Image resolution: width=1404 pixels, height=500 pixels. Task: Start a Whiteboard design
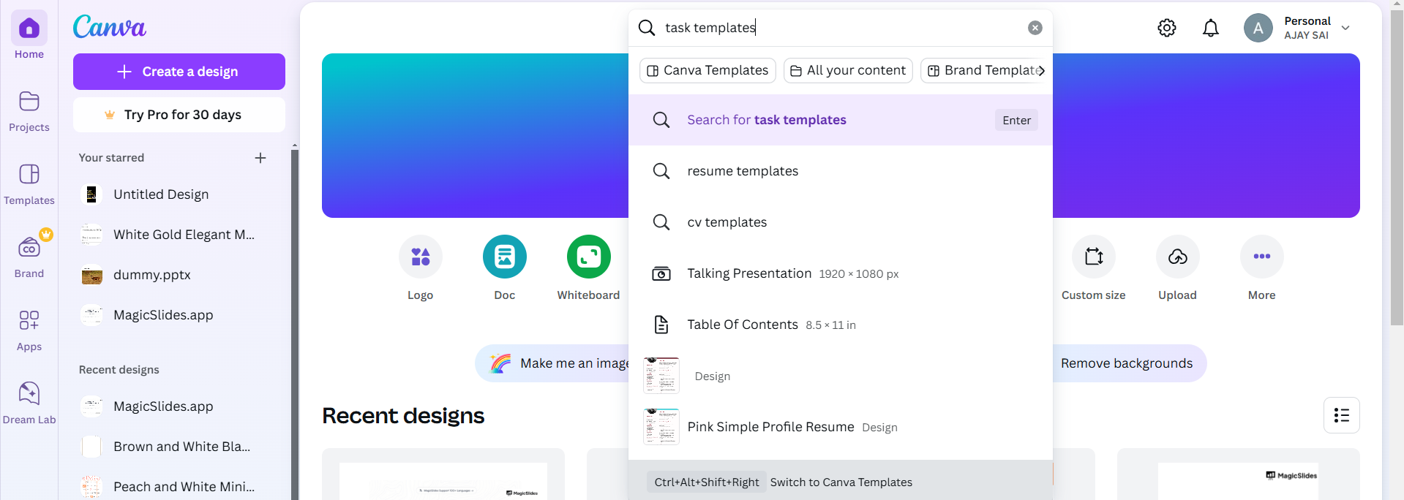pos(589,257)
